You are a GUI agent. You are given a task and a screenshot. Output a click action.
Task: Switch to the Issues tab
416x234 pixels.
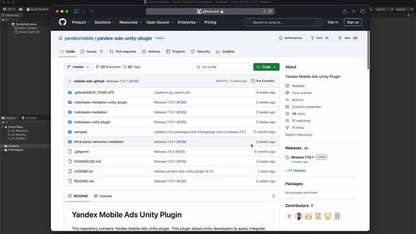pos(92,51)
